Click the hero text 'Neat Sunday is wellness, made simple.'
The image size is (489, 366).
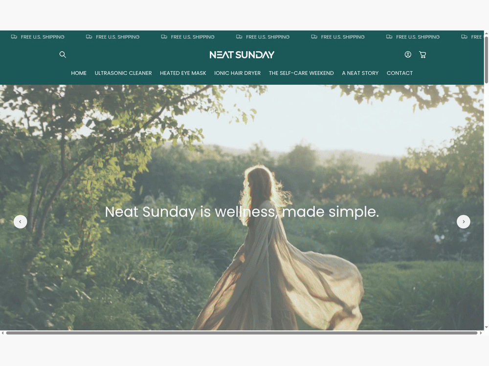tap(242, 212)
